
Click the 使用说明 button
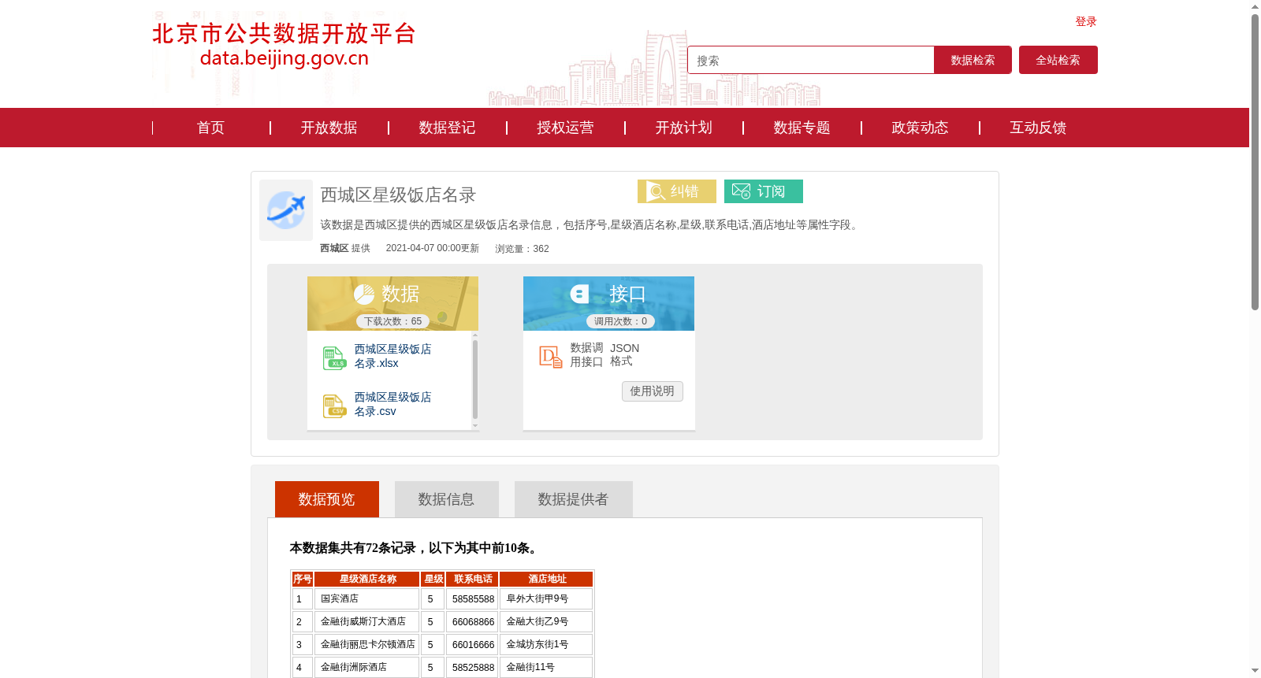click(653, 391)
